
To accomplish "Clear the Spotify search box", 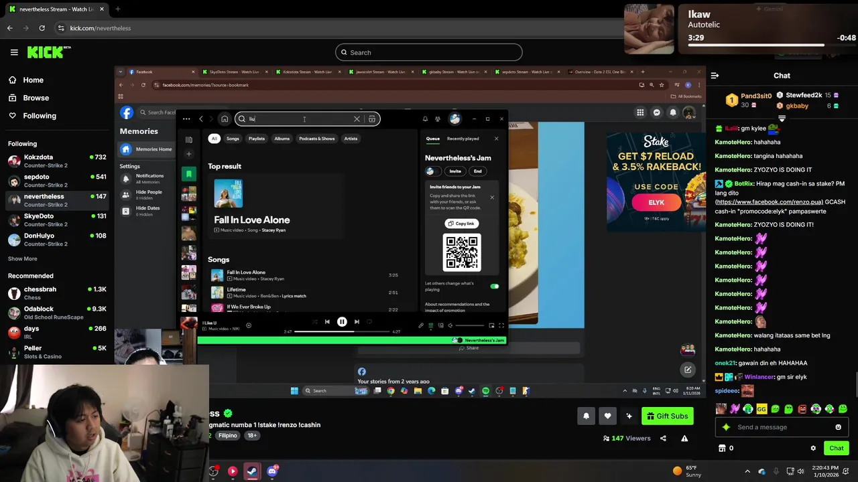I will (x=357, y=119).
